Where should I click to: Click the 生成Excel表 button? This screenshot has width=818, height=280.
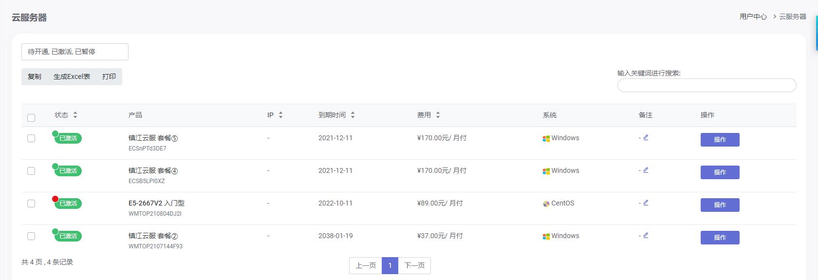coord(72,76)
